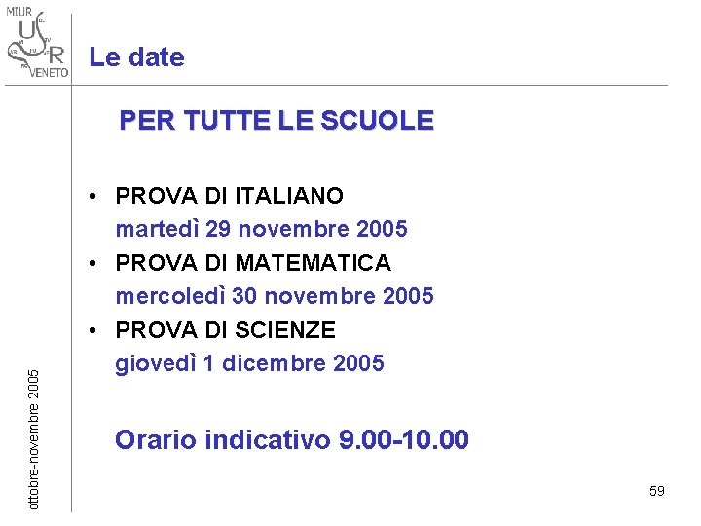
Task: Select the 'PROVA DI MATEMATICA' bullet text
Action: pyautogui.click(x=253, y=263)
